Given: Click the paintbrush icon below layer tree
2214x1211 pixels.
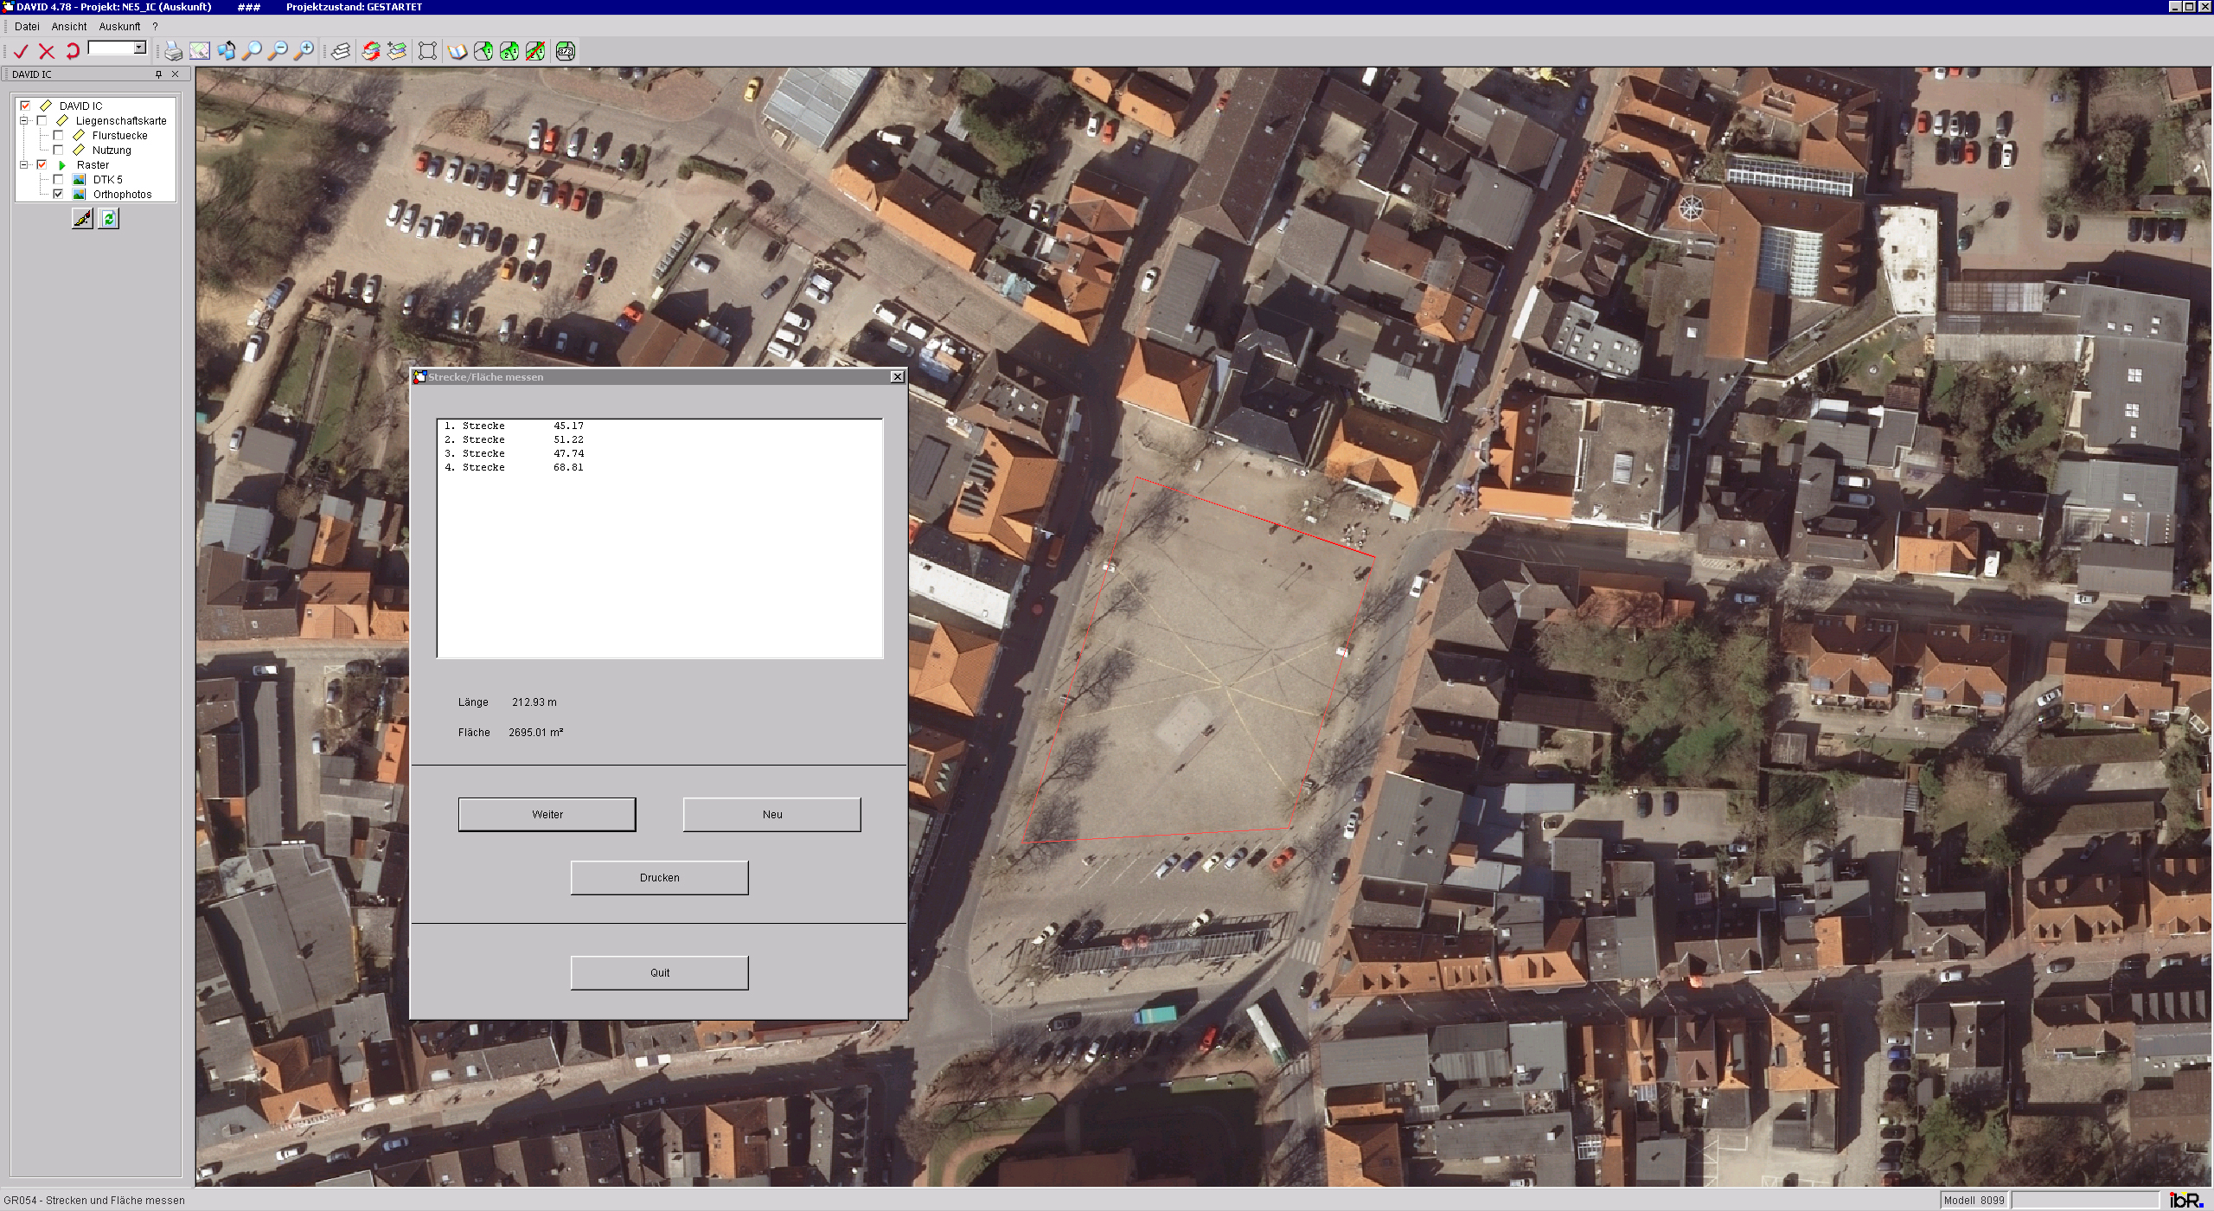Looking at the screenshot, I should tap(82, 219).
